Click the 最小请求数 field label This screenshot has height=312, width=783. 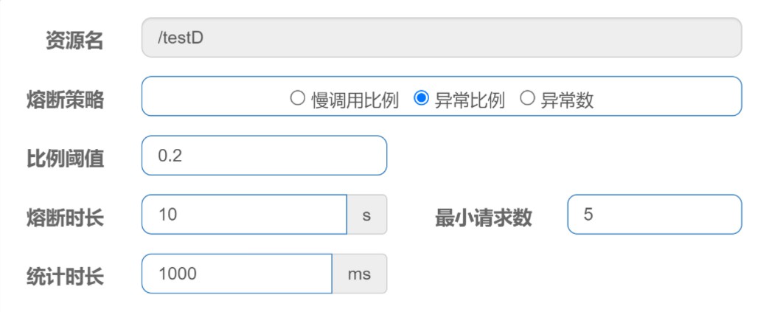pos(484,218)
